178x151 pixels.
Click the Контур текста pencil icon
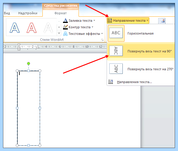coord(65,27)
